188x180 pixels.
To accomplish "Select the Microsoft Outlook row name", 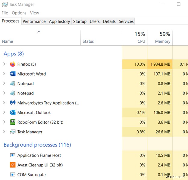I will tap(34, 113).
